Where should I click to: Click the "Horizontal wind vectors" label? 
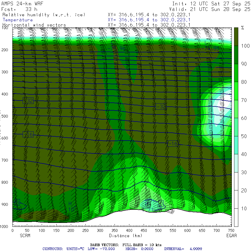(34, 25)
